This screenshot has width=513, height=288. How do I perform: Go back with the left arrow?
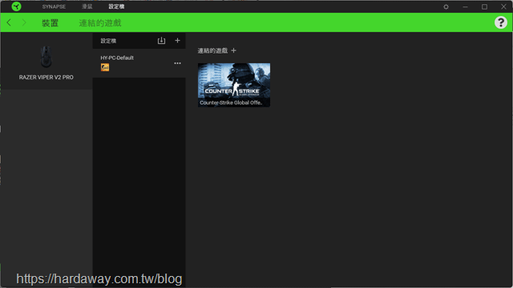9,22
